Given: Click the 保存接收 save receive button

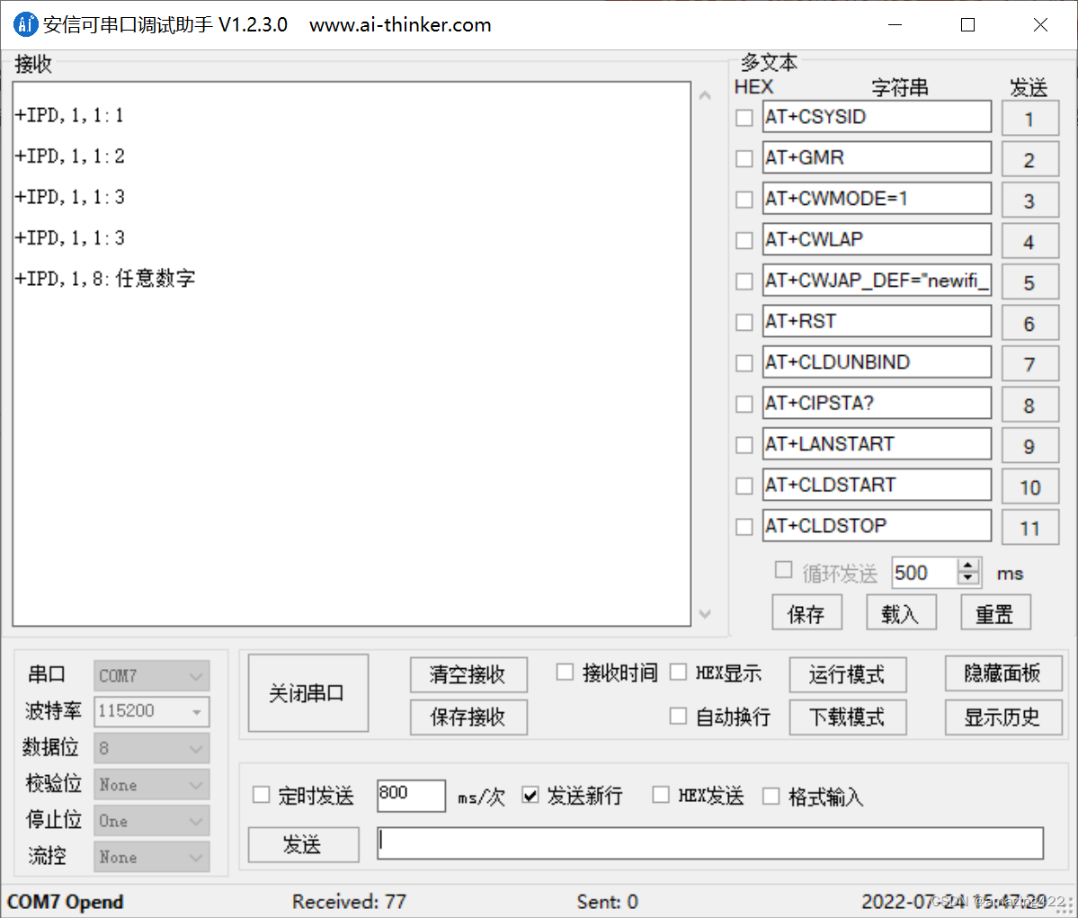Looking at the screenshot, I should [x=468, y=717].
